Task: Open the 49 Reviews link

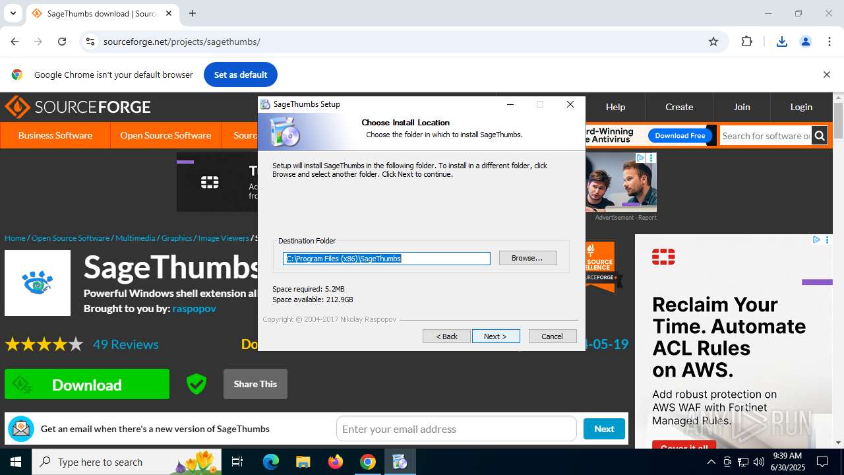Action: tap(126, 344)
